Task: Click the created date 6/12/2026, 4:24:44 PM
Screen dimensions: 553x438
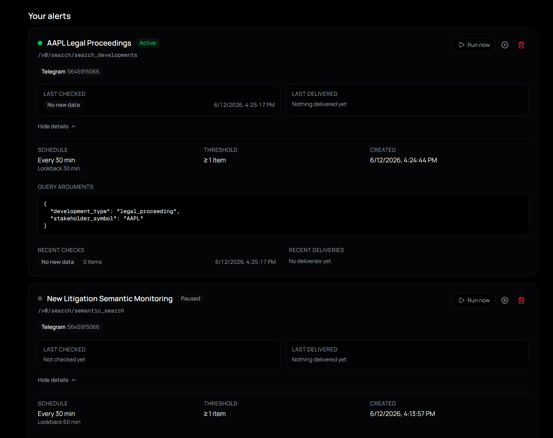Action: 403,160
